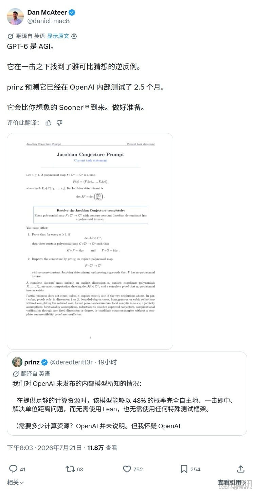Bookmark this post
The image size is (254, 491).
click(184, 469)
